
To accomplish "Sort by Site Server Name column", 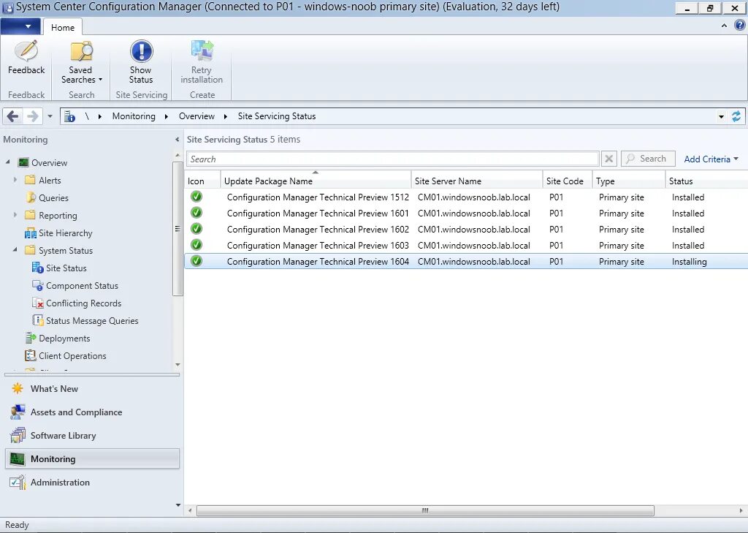I will point(476,181).
